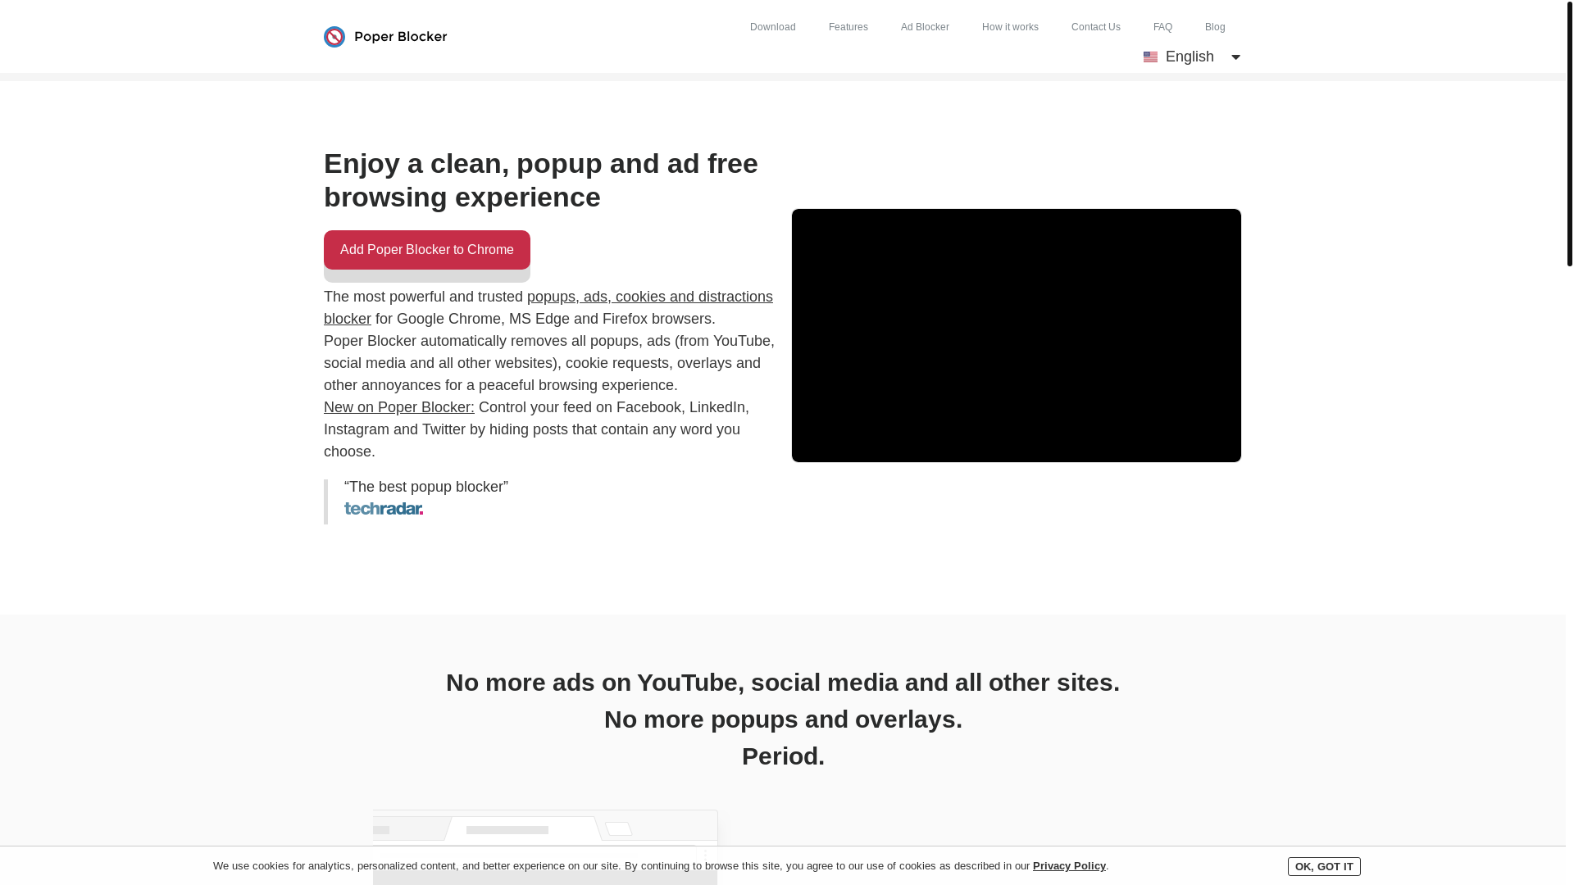
Task: Click the TechRadar logo
Action: [x=384, y=509]
